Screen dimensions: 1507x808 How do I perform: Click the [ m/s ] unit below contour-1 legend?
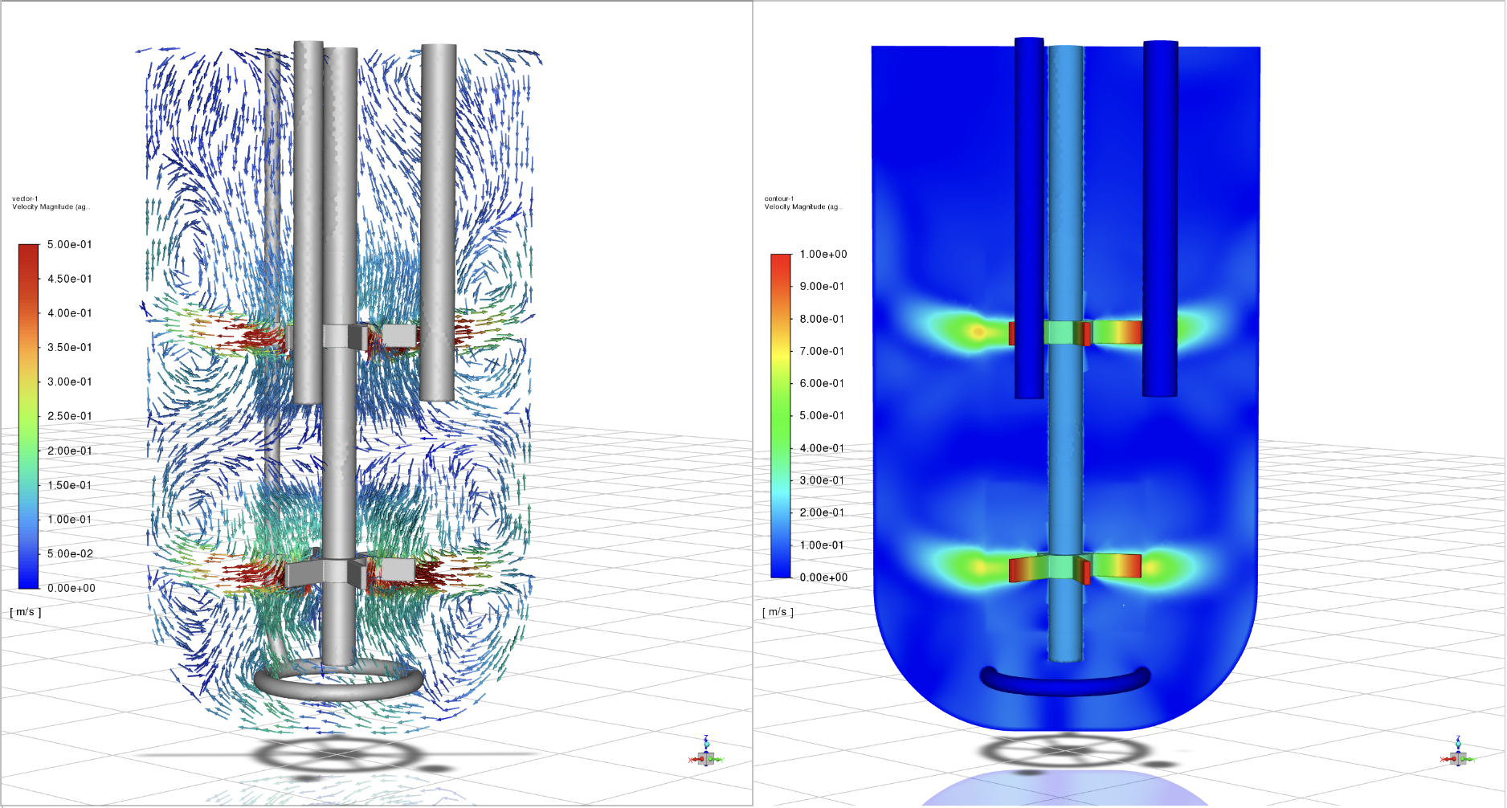[778, 612]
